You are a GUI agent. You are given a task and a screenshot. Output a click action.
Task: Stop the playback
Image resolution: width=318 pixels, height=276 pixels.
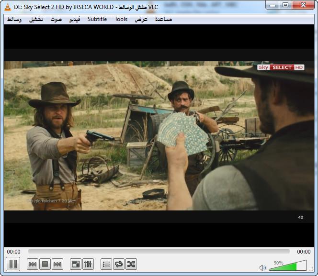45,264
